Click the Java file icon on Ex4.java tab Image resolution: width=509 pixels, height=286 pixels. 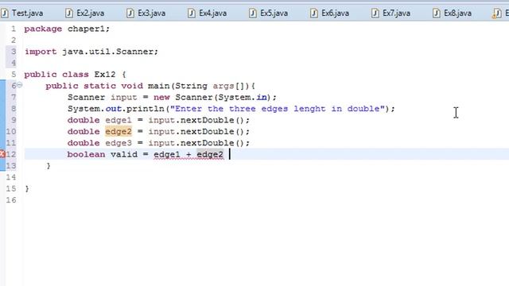(x=192, y=14)
